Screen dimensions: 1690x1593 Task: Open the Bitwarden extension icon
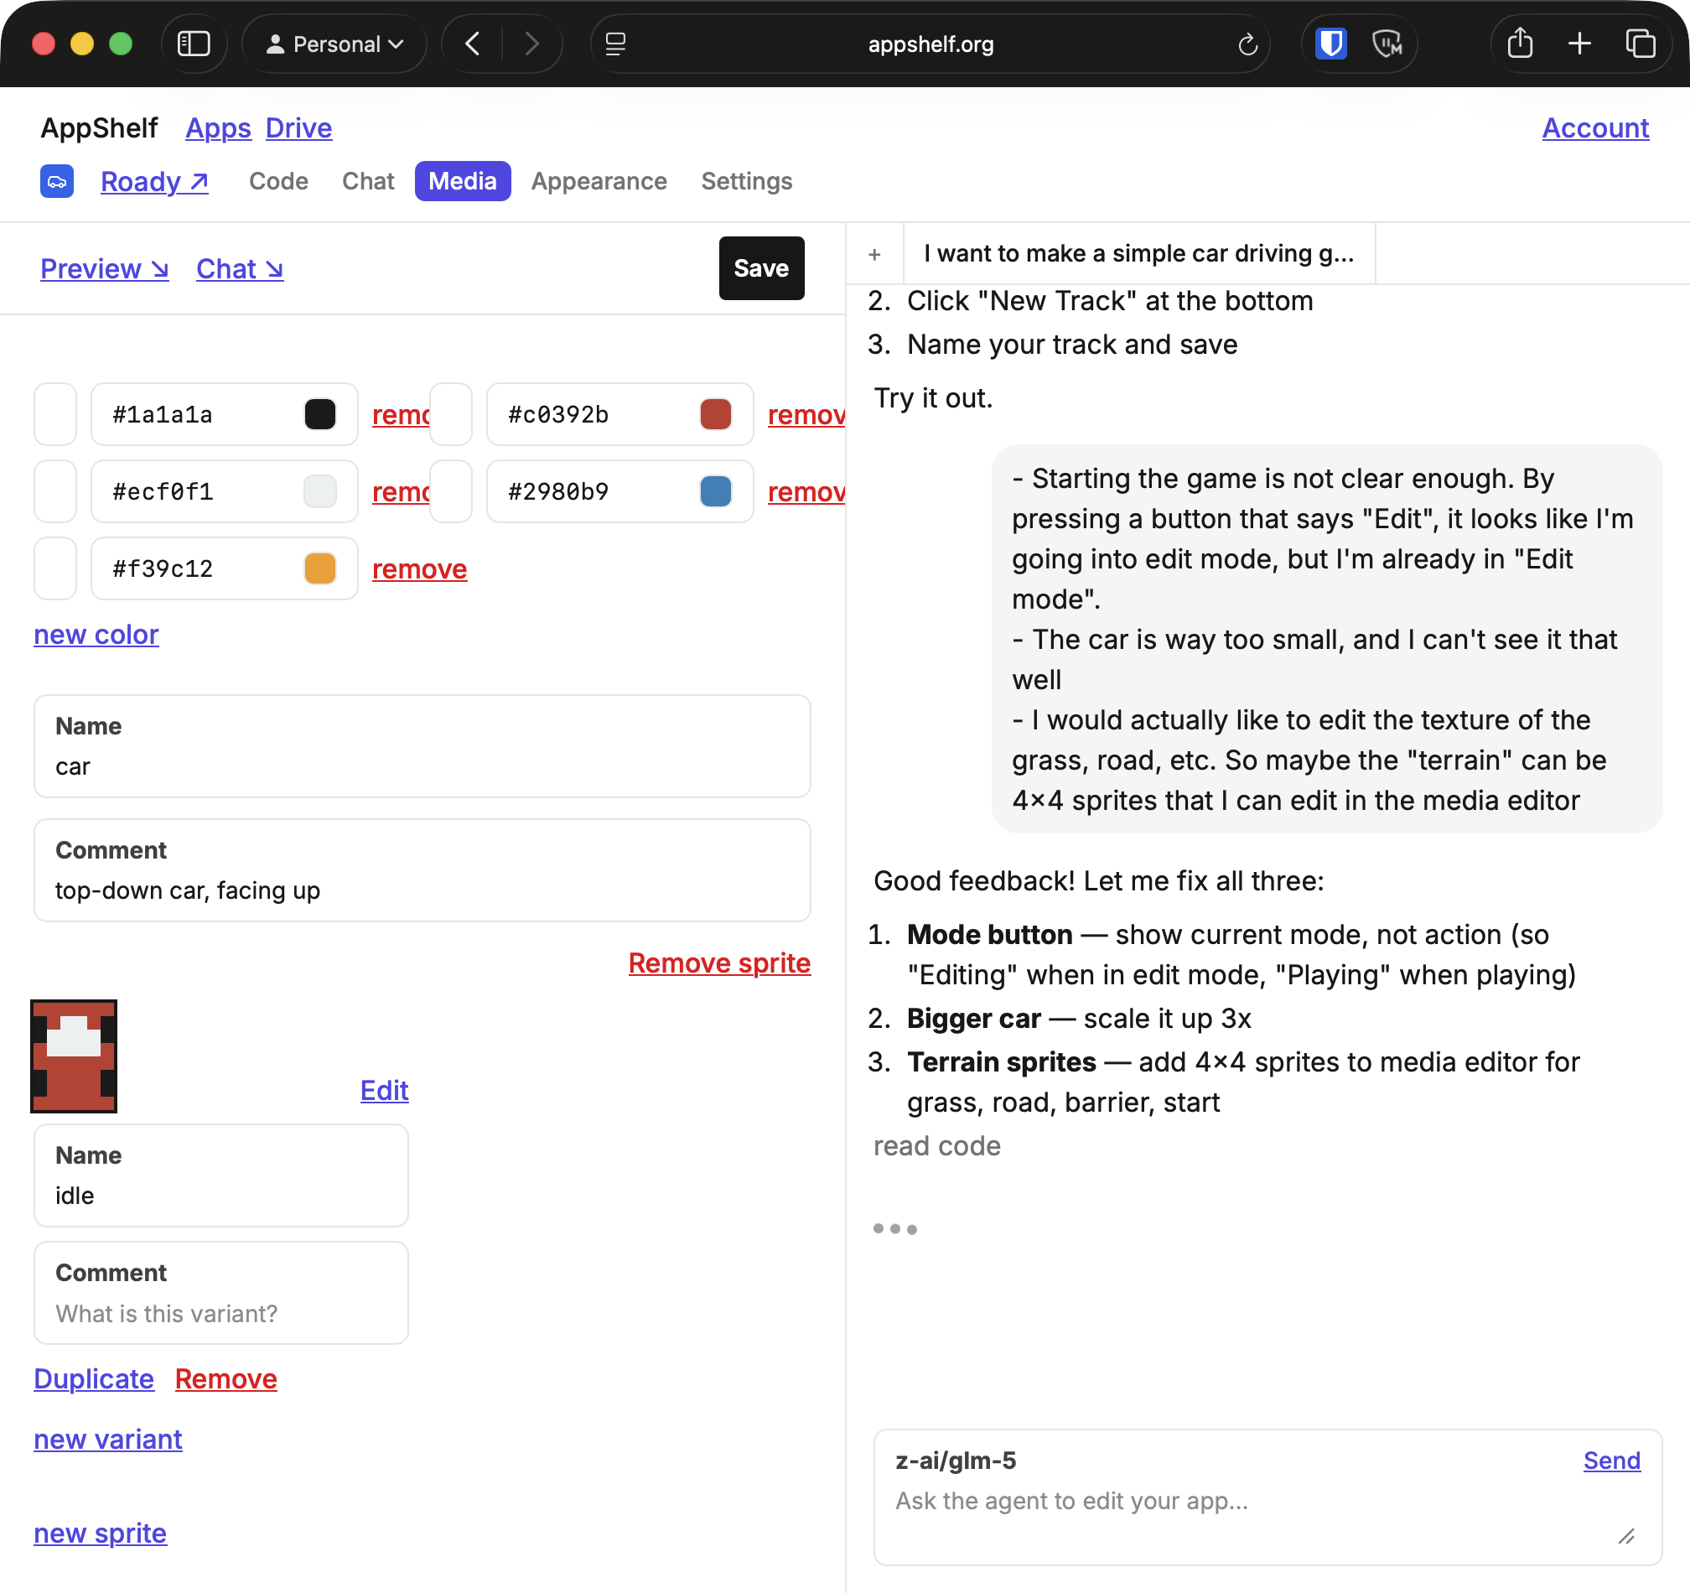pyautogui.click(x=1331, y=44)
